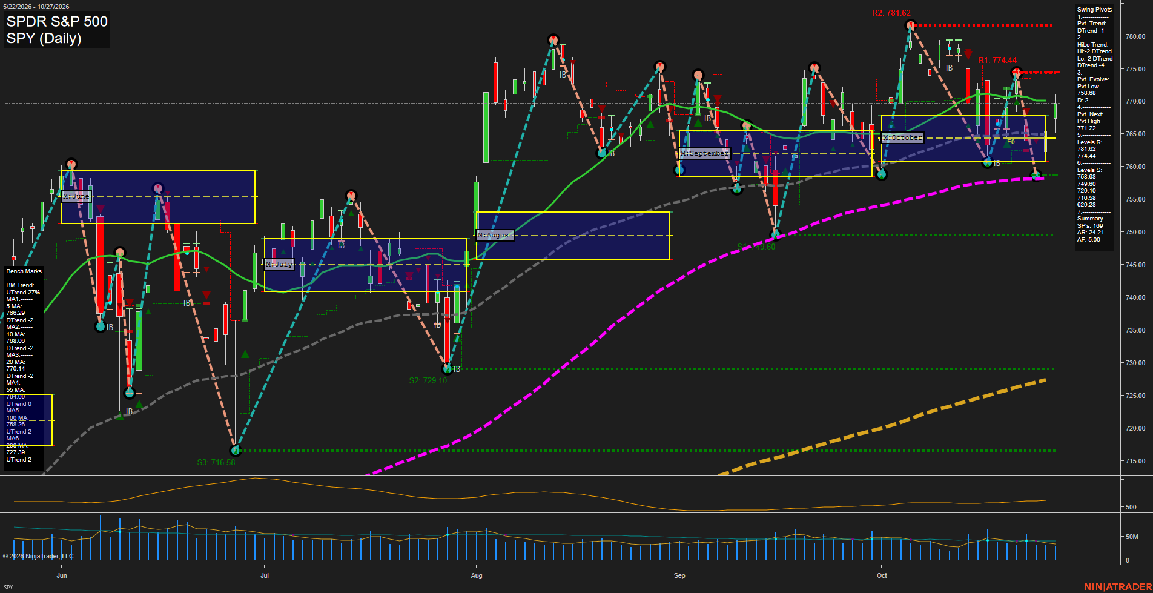Click the S2: 729.10 support label
The image size is (1153, 593).
(428, 380)
